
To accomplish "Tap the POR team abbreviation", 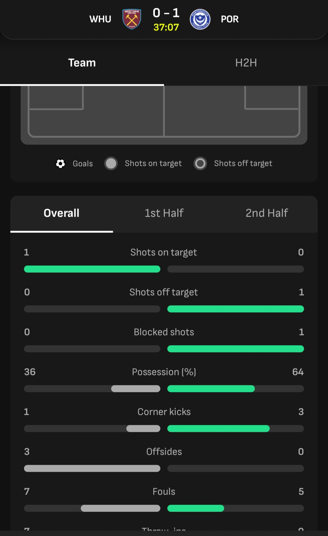I will (x=230, y=19).
